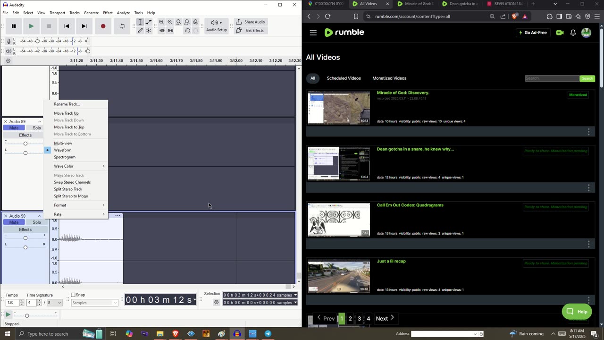Screen dimensions: 604x340
Task: Switch to Scheduled Videos tab on Rumble
Action: (344, 78)
